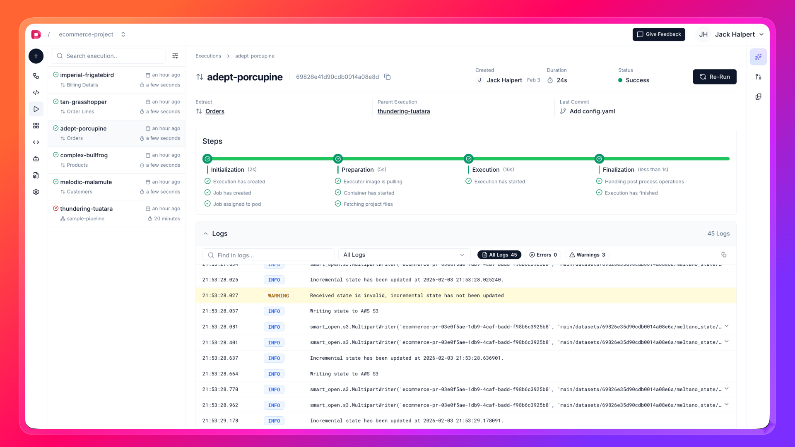Open the Orders extract link
This screenshot has width=795, height=447.
214,111
